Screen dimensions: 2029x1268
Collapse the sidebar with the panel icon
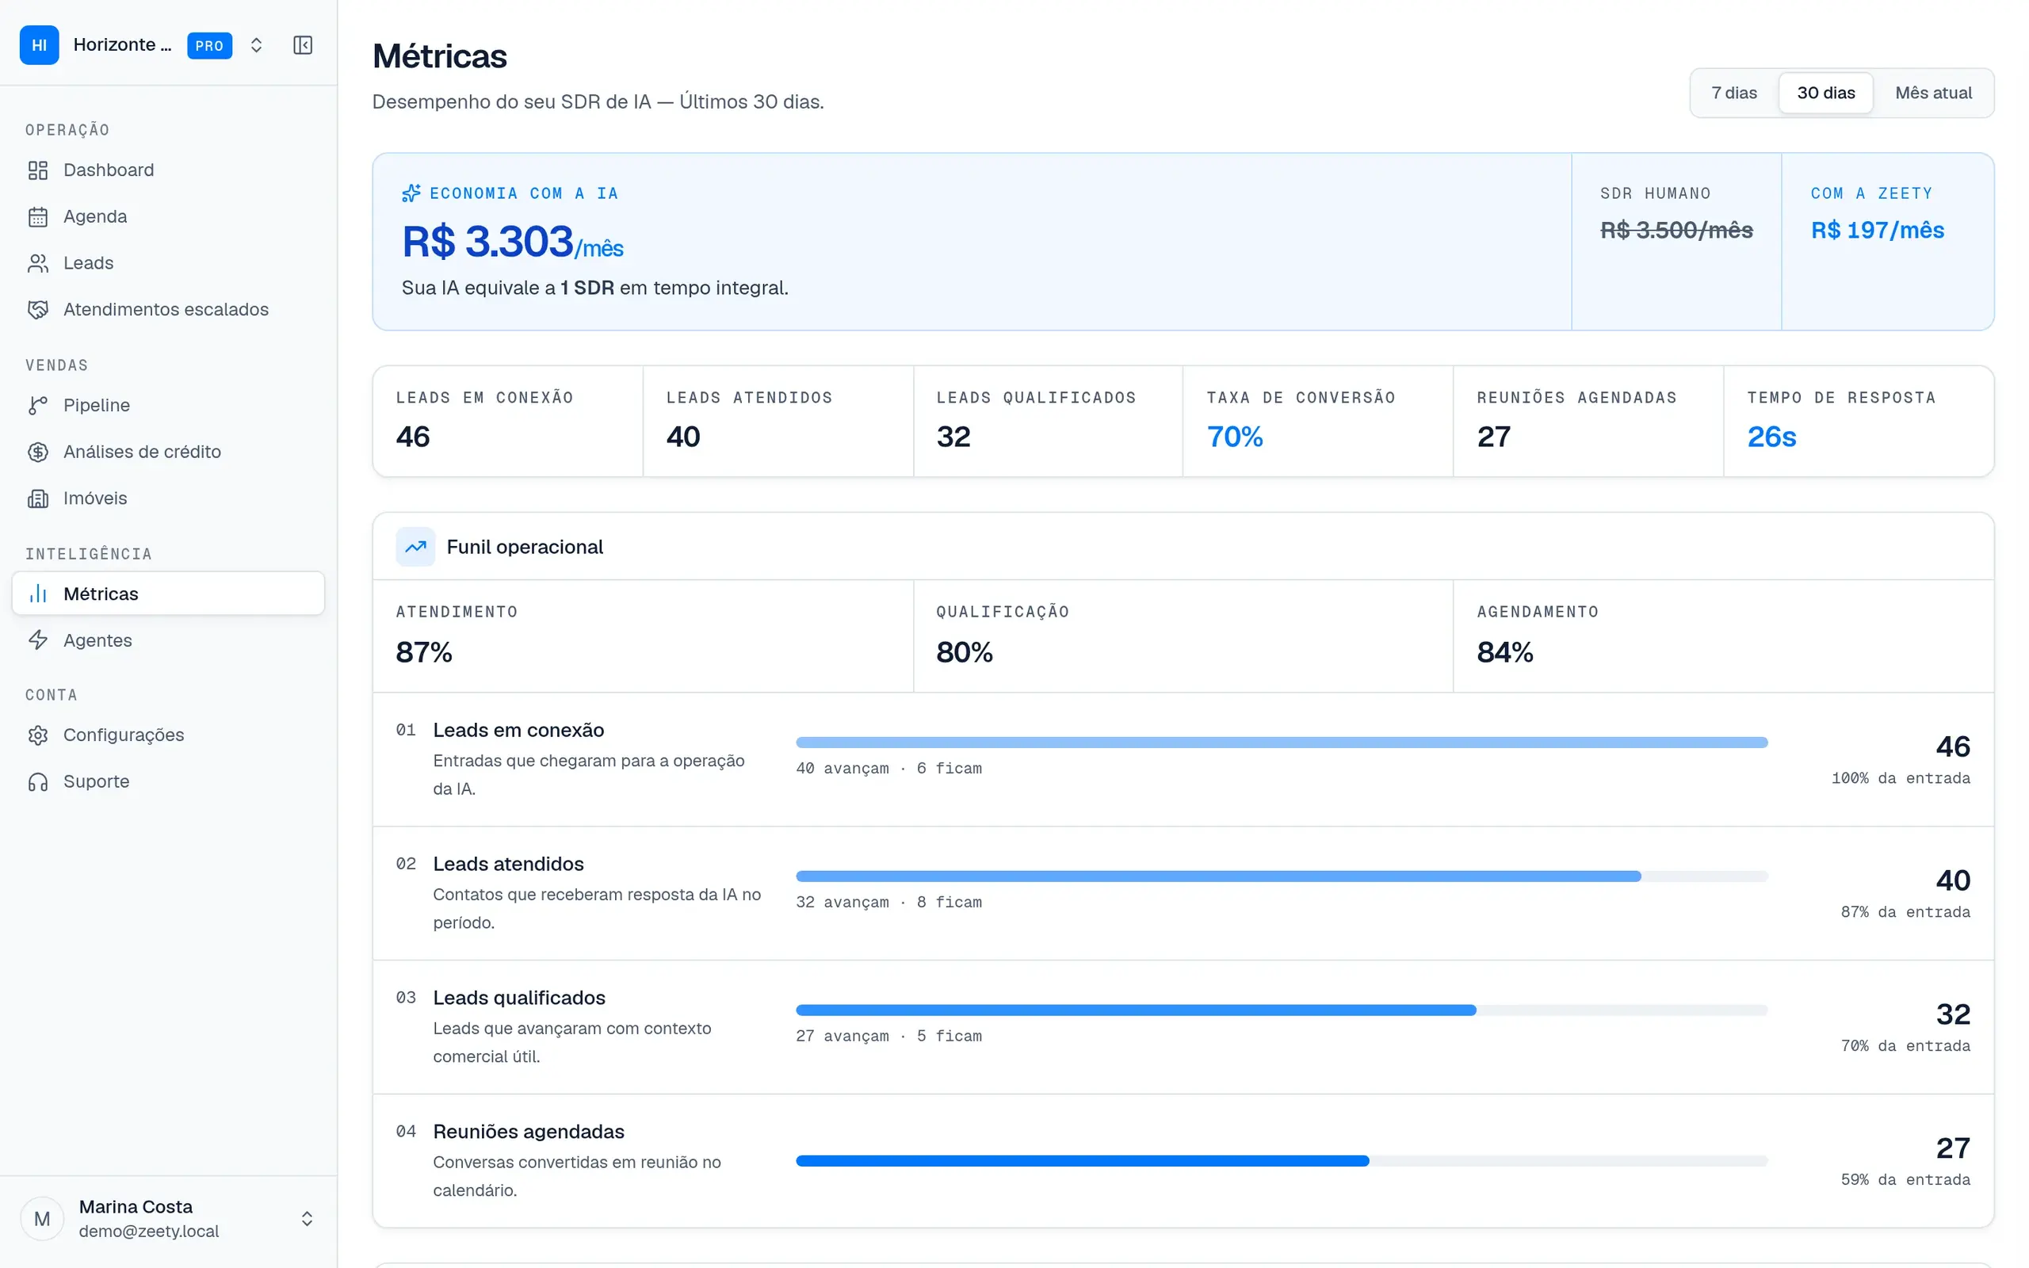[x=303, y=45]
